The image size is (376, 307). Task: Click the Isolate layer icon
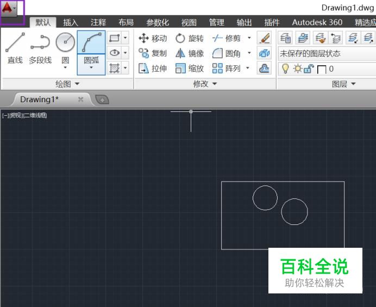[x=353, y=38]
